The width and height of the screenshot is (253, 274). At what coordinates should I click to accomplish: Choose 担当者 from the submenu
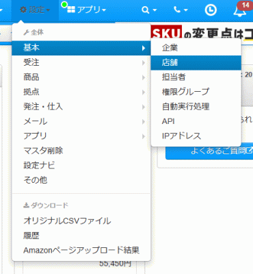[196, 77]
